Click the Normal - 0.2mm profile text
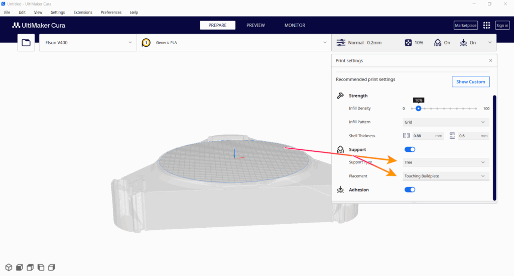Image resolution: width=514 pixels, height=276 pixels. pyautogui.click(x=364, y=43)
